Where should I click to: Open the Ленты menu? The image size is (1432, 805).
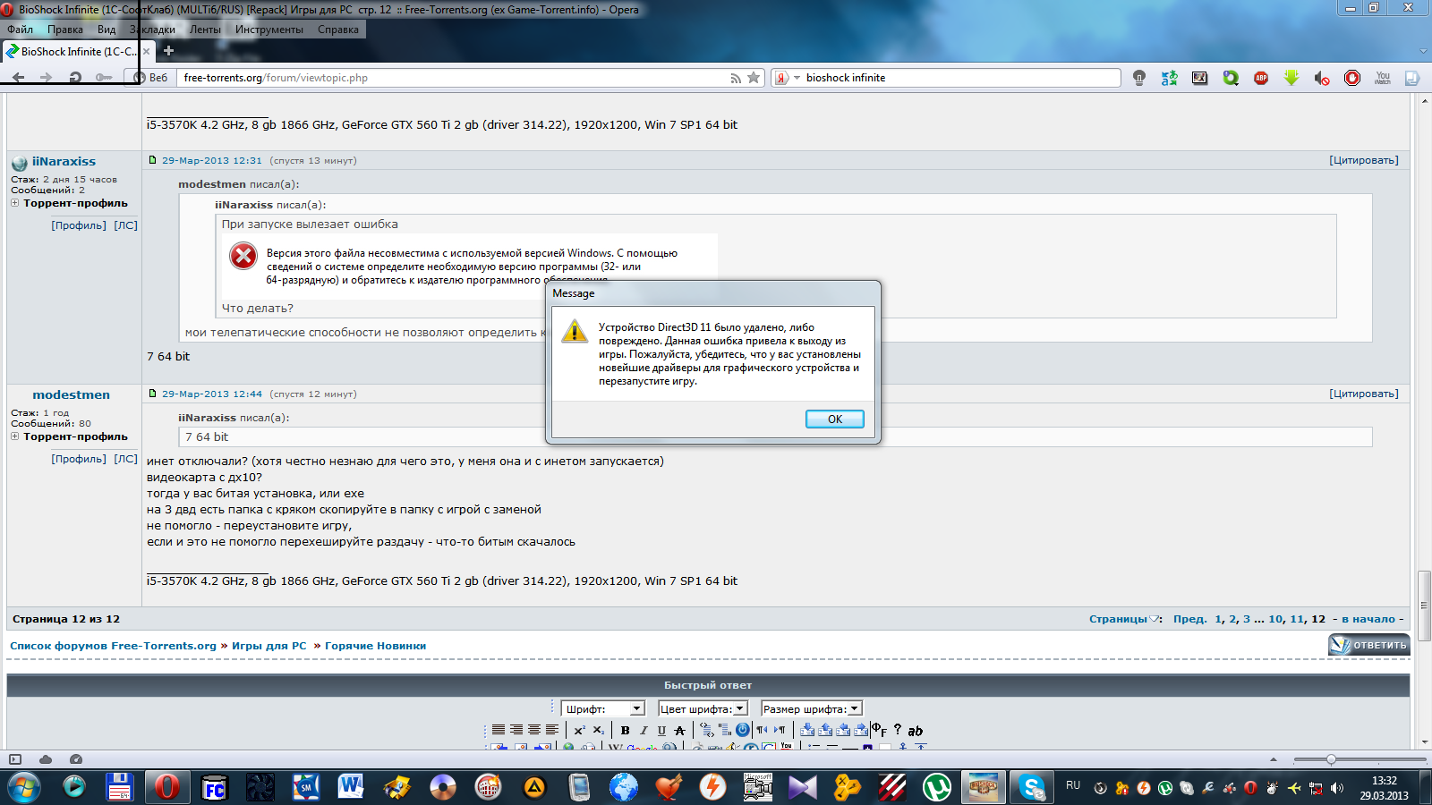pos(205,30)
